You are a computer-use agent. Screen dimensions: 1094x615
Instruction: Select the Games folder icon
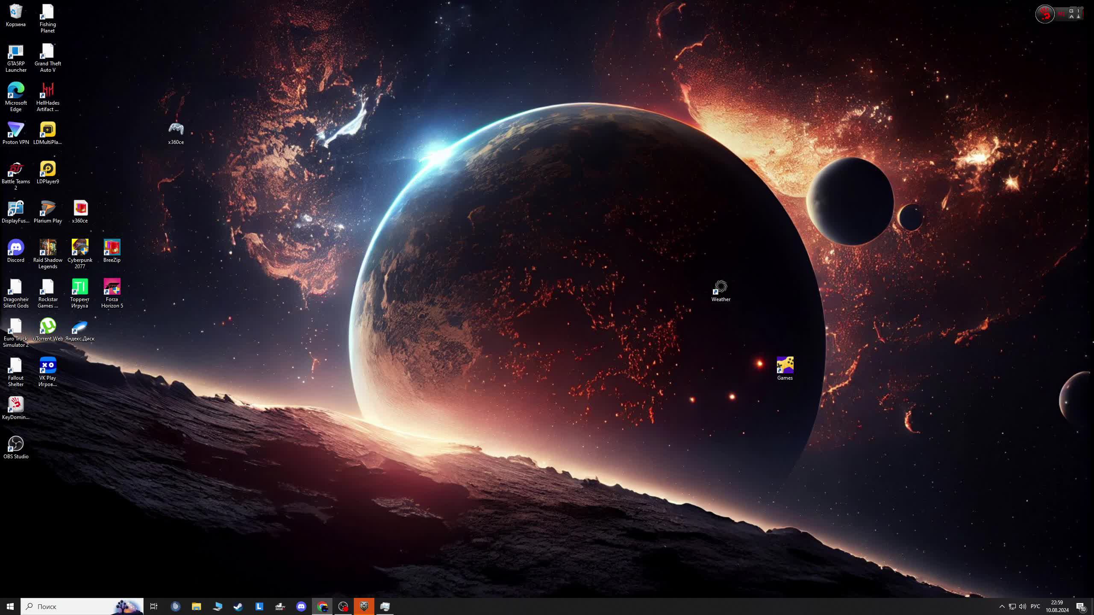pyautogui.click(x=785, y=366)
